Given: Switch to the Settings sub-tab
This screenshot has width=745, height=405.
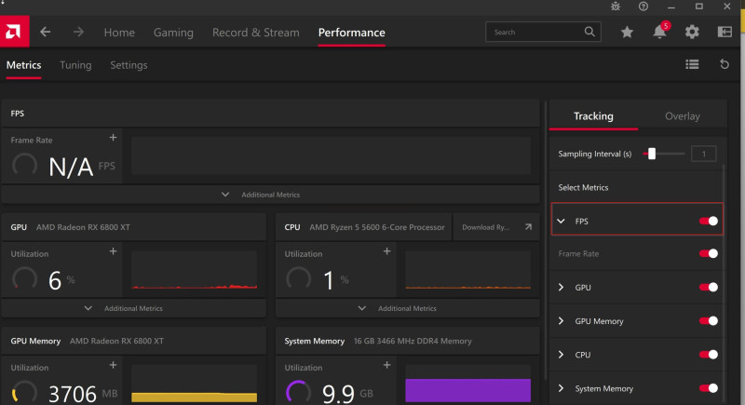Looking at the screenshot, I should coord(129,65).
